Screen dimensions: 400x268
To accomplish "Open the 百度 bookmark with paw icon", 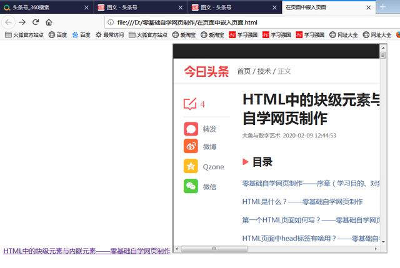I will 81,35.
